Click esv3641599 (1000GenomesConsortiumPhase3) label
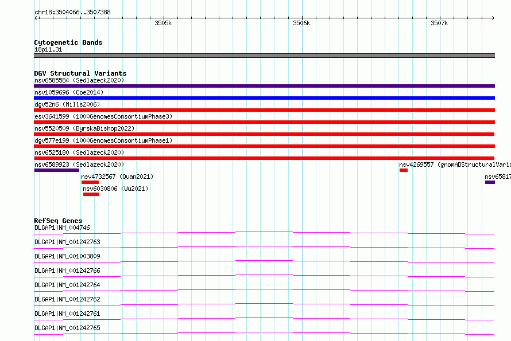Screen dimensions: 511x341 point(103,116)
